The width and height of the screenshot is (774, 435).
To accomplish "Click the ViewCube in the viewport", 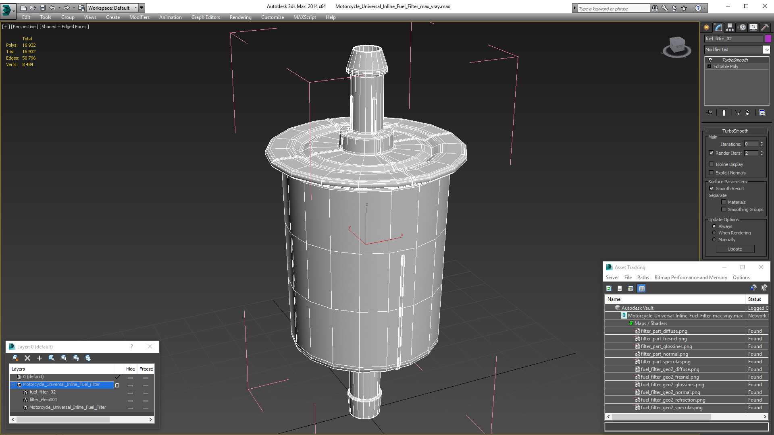I will tap(677, 46).
